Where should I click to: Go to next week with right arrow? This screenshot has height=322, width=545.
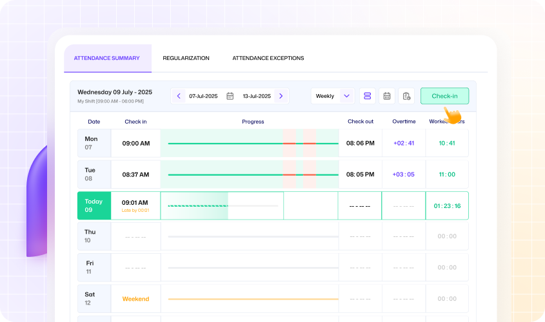pos(281,96)
